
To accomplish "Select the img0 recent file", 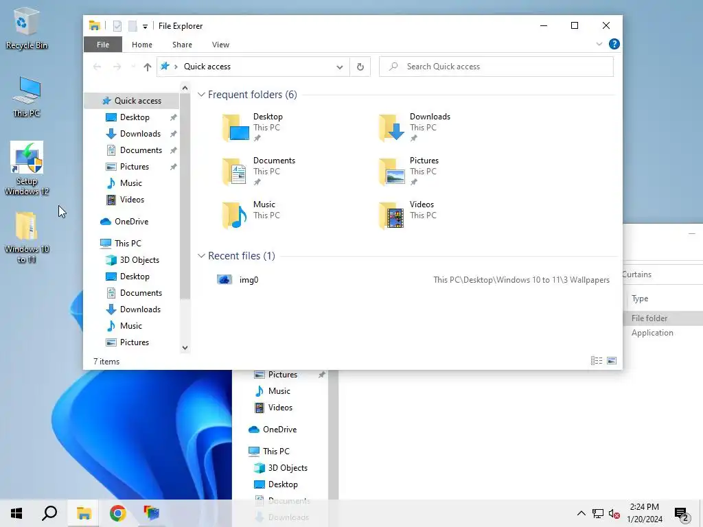I will click(413, 280).
